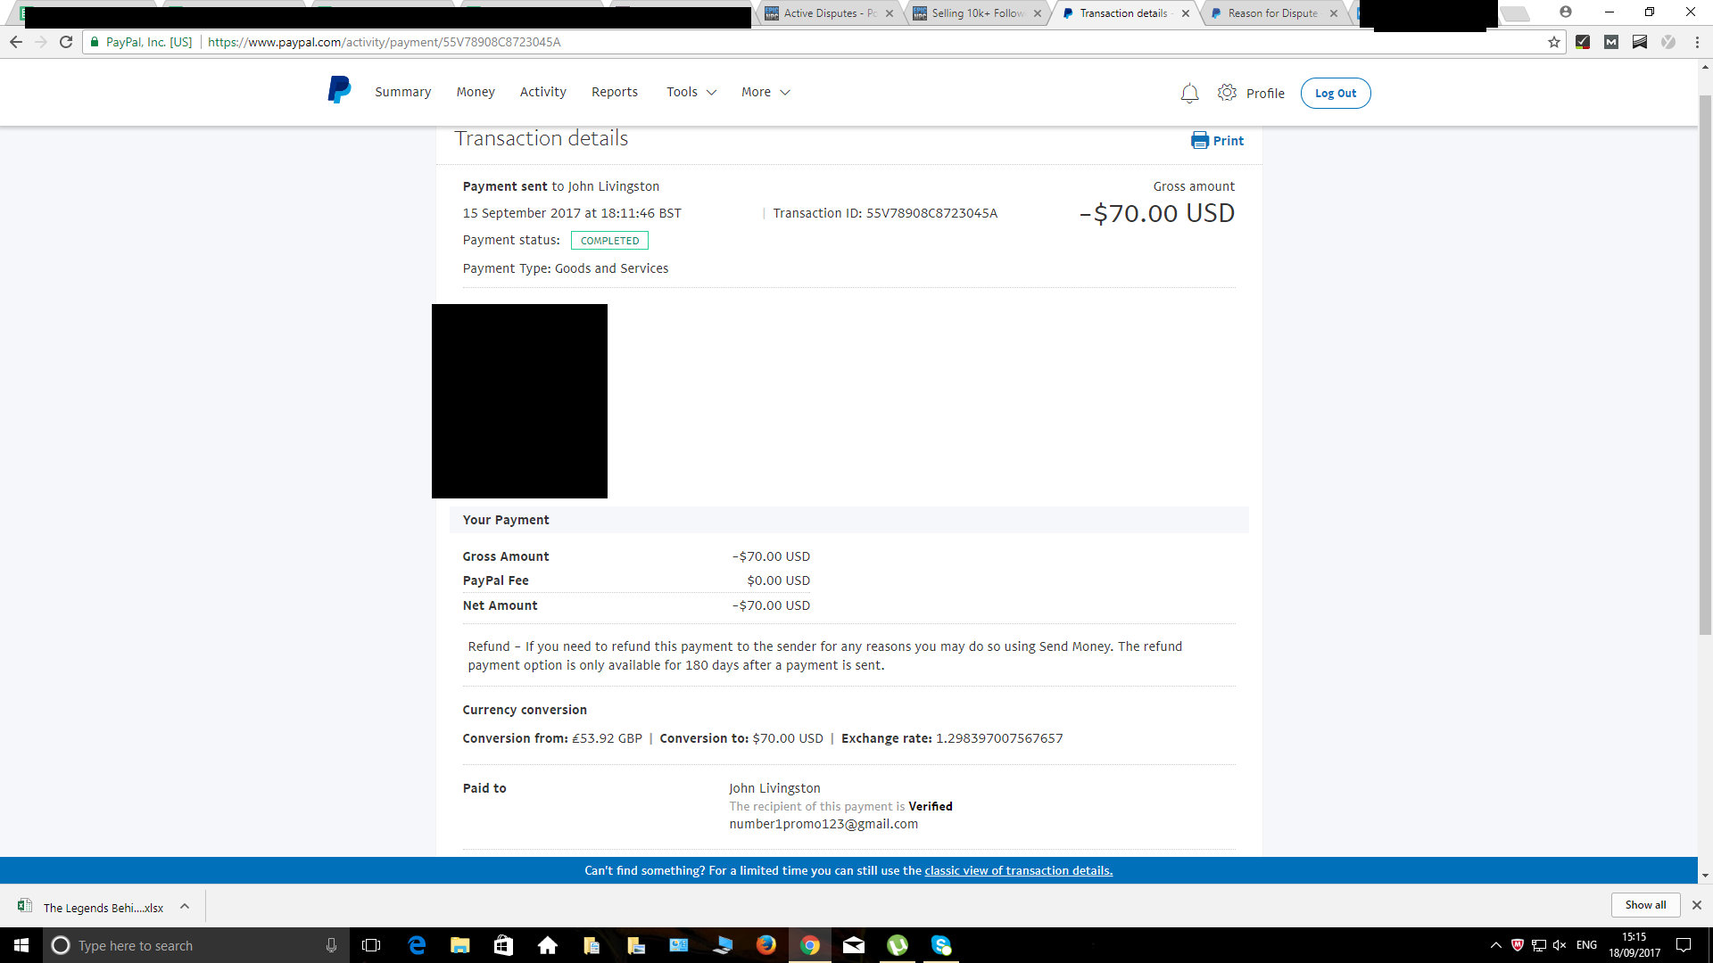Click the checkmark extension icon in toolbar

[x=1583, y=42]
